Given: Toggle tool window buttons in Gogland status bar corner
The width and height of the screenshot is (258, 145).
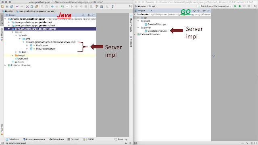Looking at the screenshot, I should [135, 143].
